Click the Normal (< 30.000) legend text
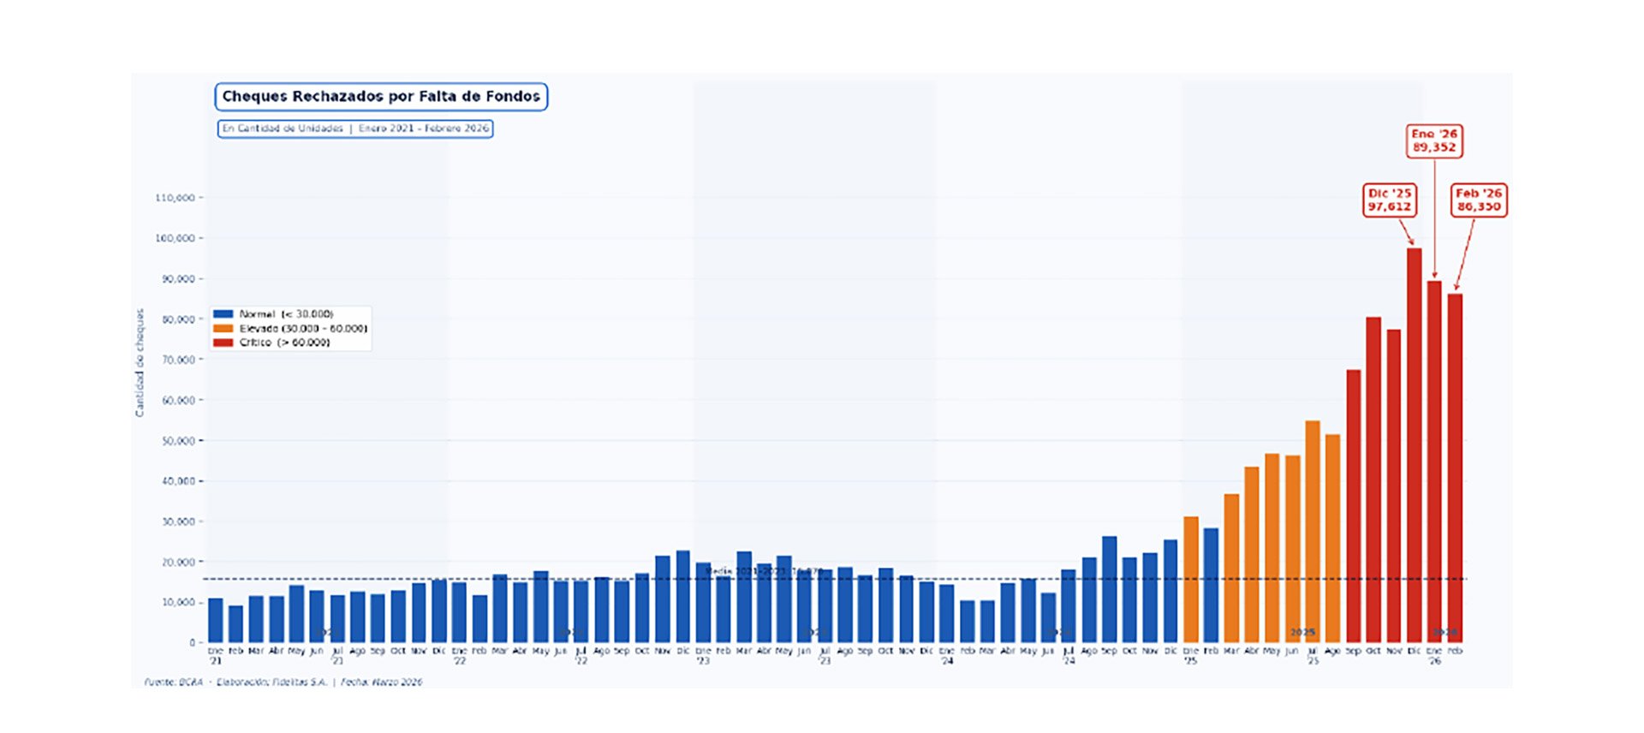 point(286,314)
